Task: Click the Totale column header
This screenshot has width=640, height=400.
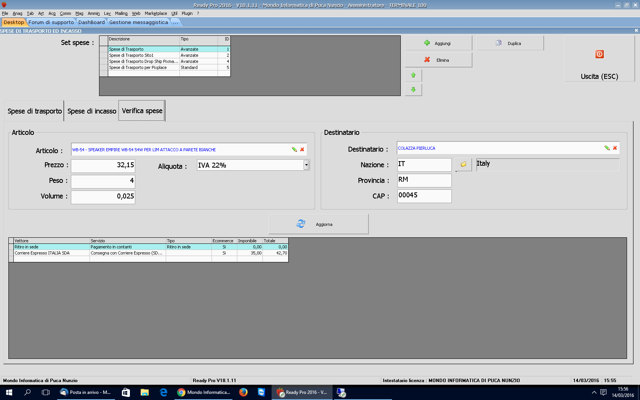Action: (x=275, y=241)
